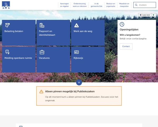Click the Vacatures briefcase icon
Viewport: 158px width, 127px height.
[x=42, y=52]
